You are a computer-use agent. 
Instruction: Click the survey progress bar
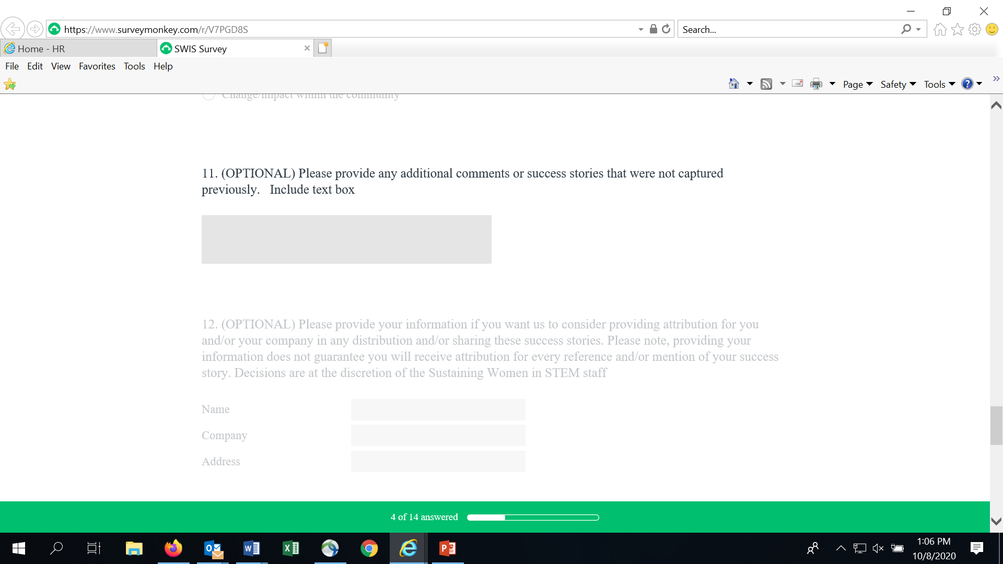click(x=533, y=518)
